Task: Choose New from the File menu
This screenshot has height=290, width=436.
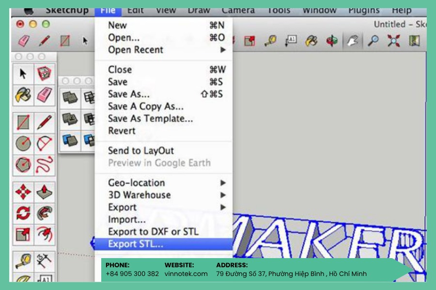Action: click(164, 25)
